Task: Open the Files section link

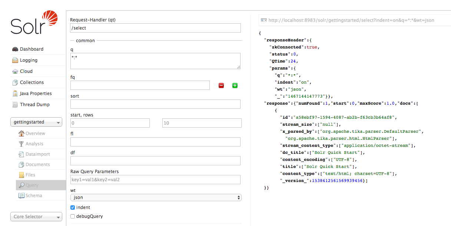Action: 30,175
